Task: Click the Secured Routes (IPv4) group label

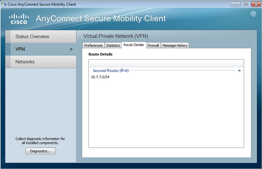Action: click(x=111, y=71)
